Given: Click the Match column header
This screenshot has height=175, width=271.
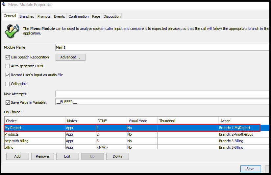Looking at the screenshot, I should pyautogui.click(x=81, y=121).
